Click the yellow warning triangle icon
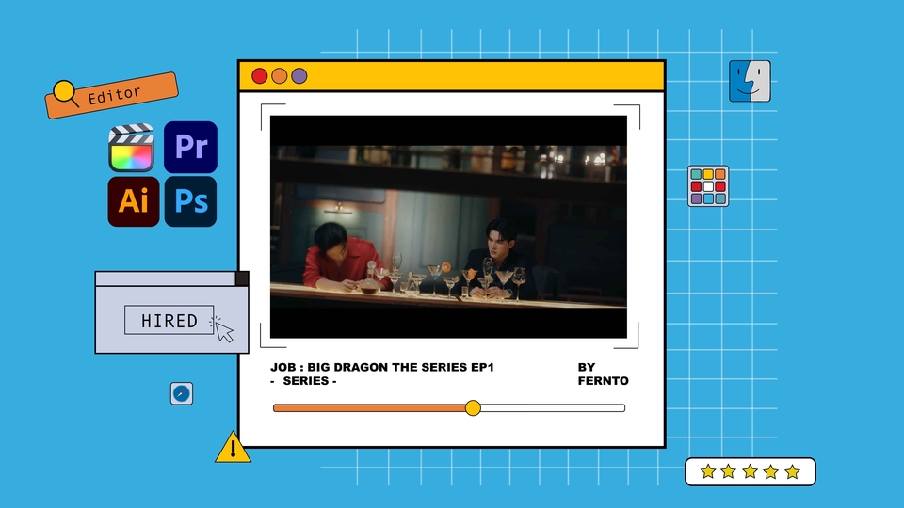 [233, 447]
